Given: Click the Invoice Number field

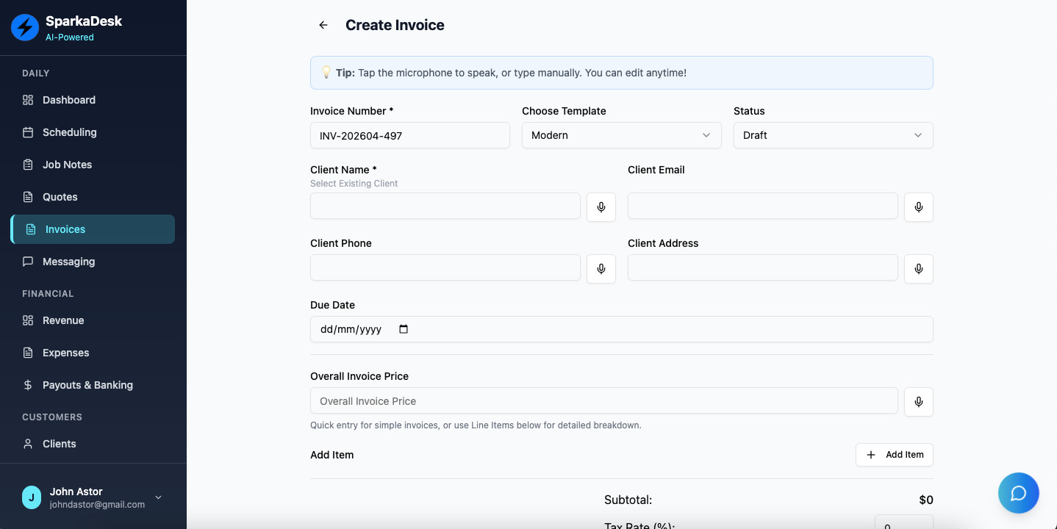Looking at the screenshot, I should coord(410,135).
